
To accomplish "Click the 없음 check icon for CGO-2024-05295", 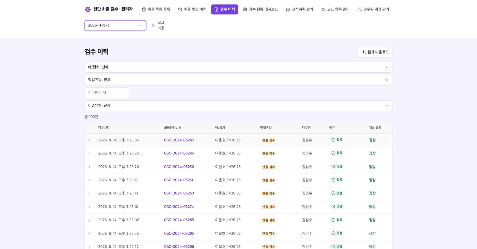I will click(x=333, y=233).
